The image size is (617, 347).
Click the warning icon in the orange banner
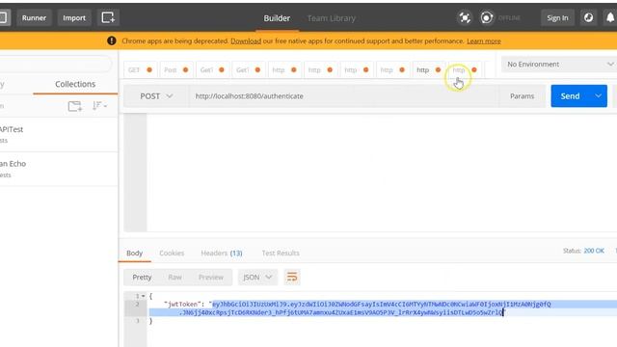click(112, 40)
